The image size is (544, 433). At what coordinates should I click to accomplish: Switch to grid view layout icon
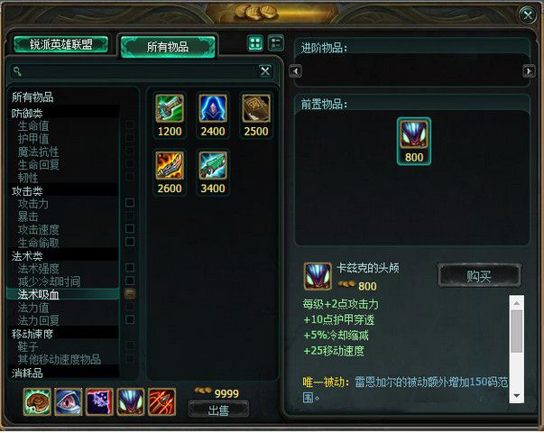255,43
